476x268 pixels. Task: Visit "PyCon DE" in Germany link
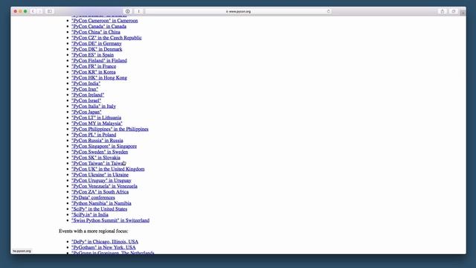click(x=97, y=43)
